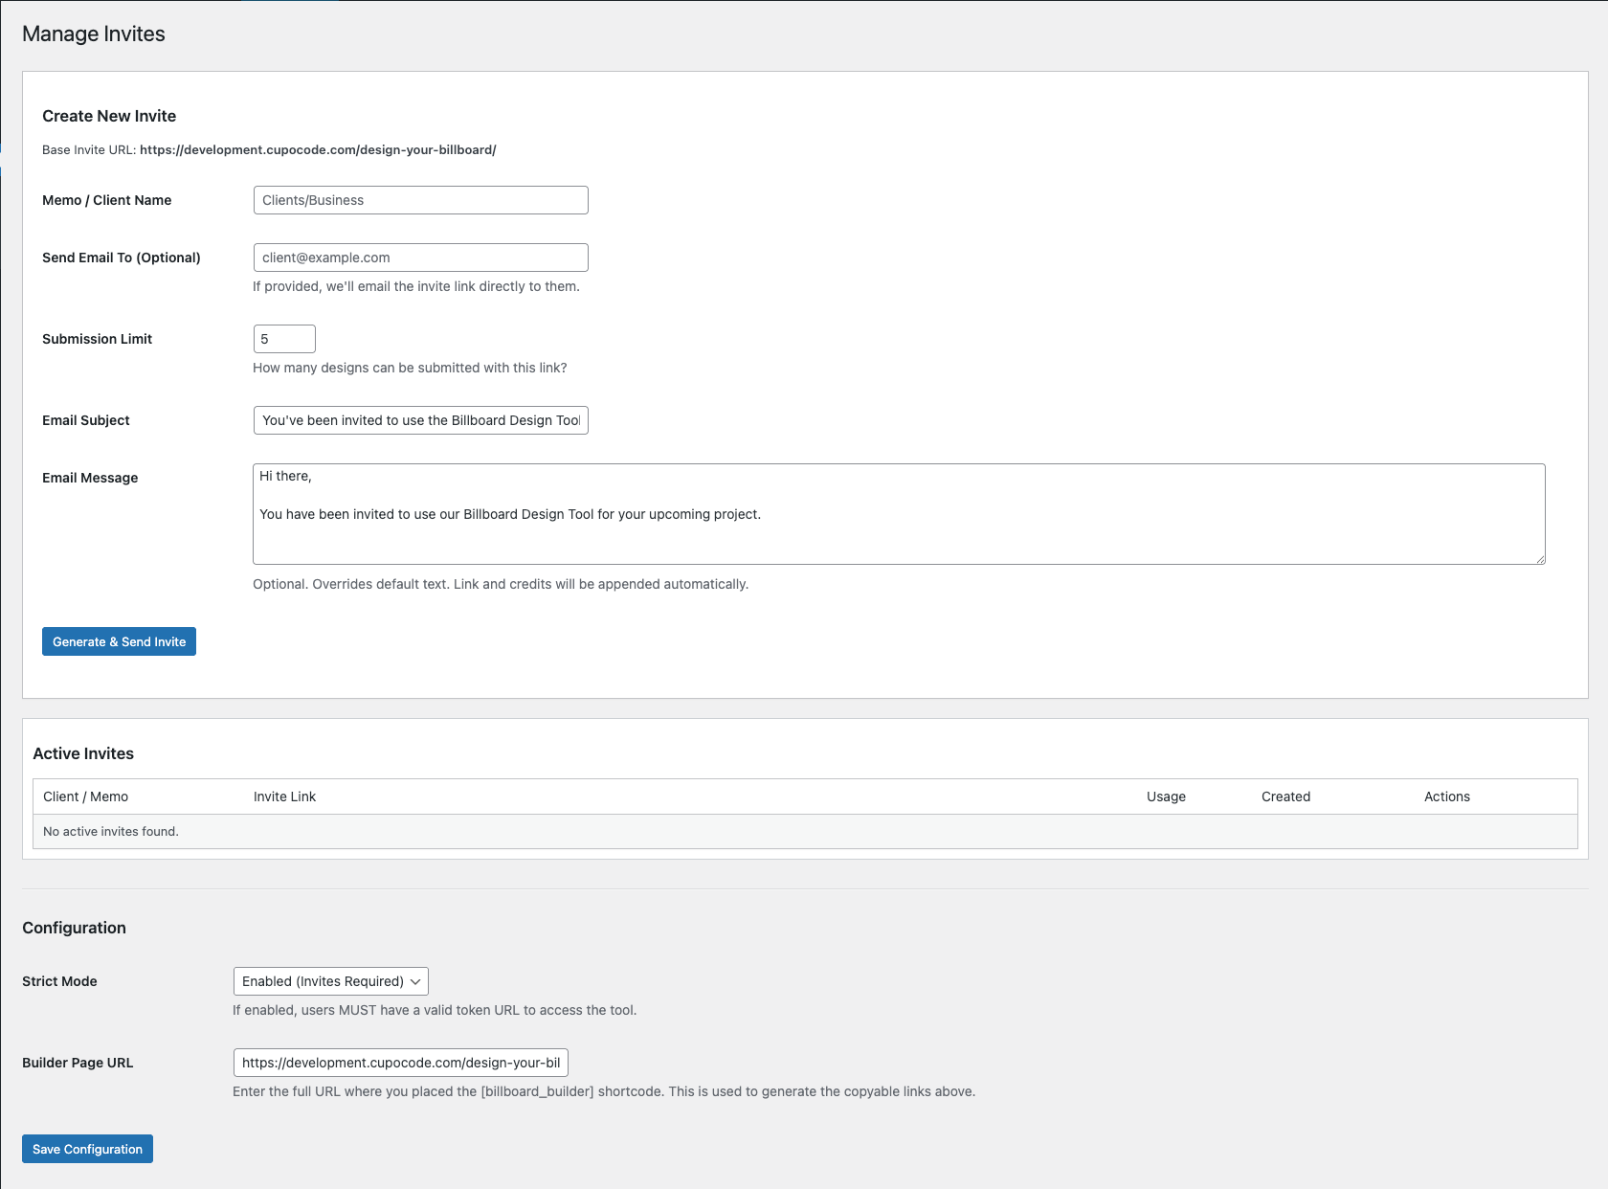Click the Created column header
Viewport: 1608px width, 1189px height.
pyautogui.click(x=1285, y=796)
